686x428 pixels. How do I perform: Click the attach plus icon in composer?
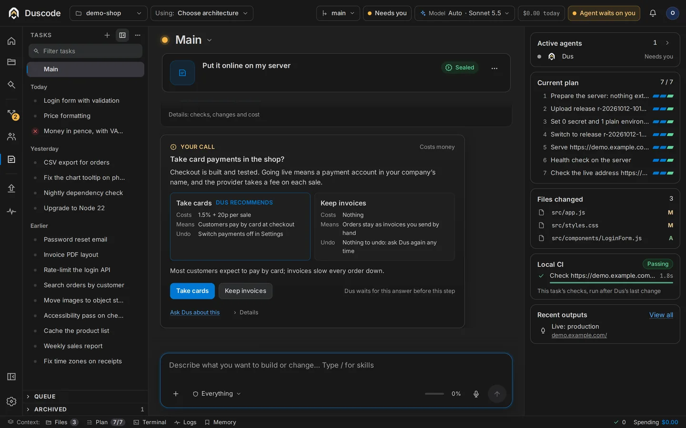[x=176, y=394]
